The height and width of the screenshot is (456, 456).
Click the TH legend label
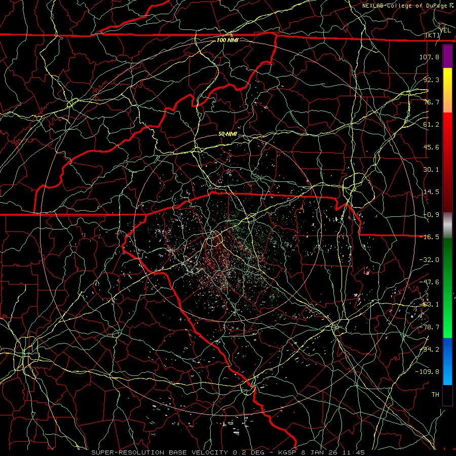click(x=435, y=395)
